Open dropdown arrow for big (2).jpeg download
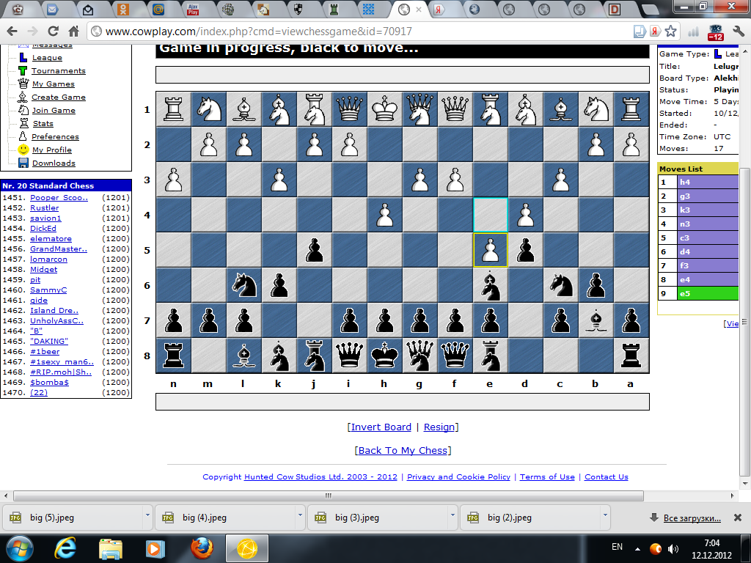Image resolution: width=751 pixels, height=563 pixels. [605, 516]
